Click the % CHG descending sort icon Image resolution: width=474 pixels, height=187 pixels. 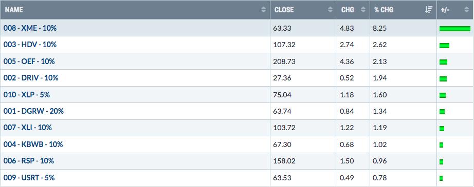(x=429, y=10)
